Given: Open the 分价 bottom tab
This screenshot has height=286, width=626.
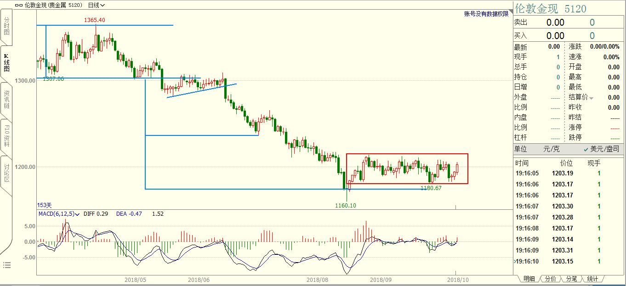Looking at the screenshot, I should pyautogui.click(x=550, y=279).
